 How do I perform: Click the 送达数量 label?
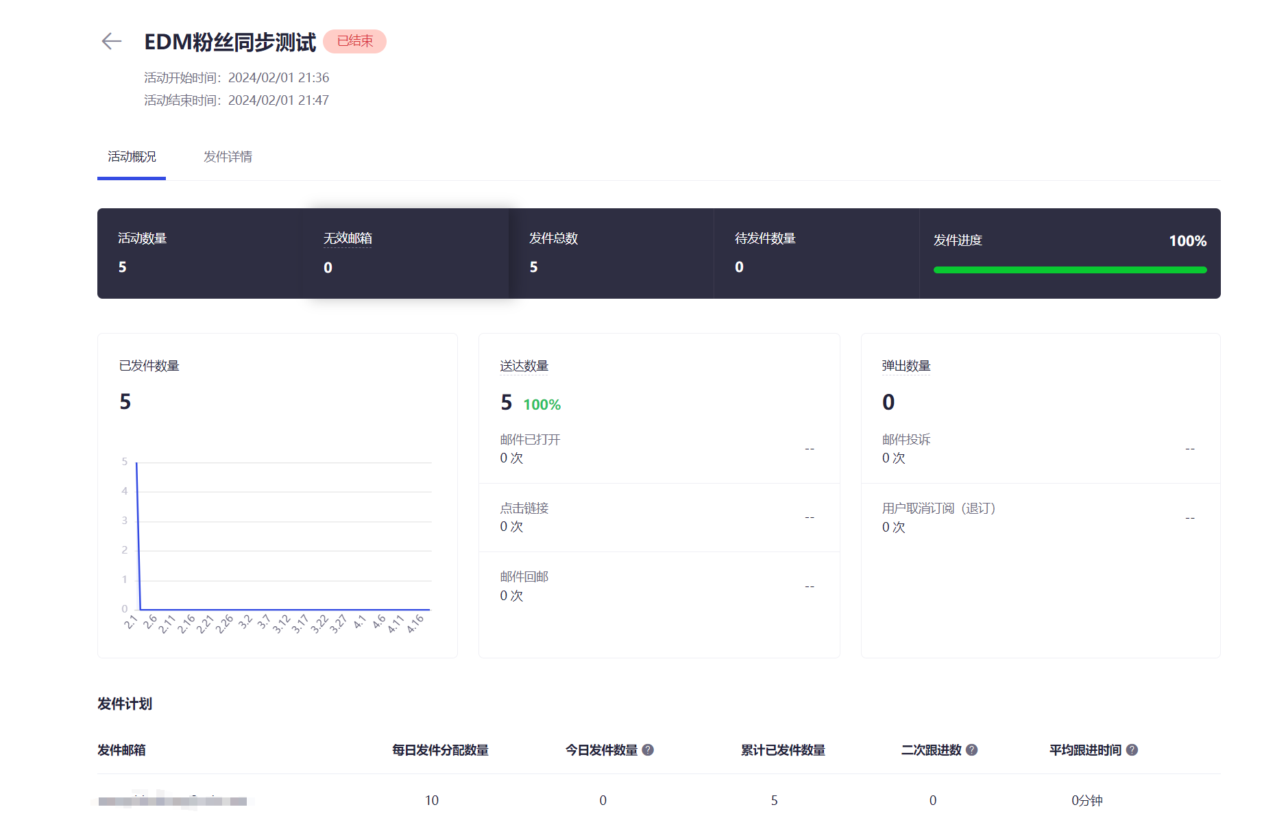pyautogui.click(x=524, y=366)
